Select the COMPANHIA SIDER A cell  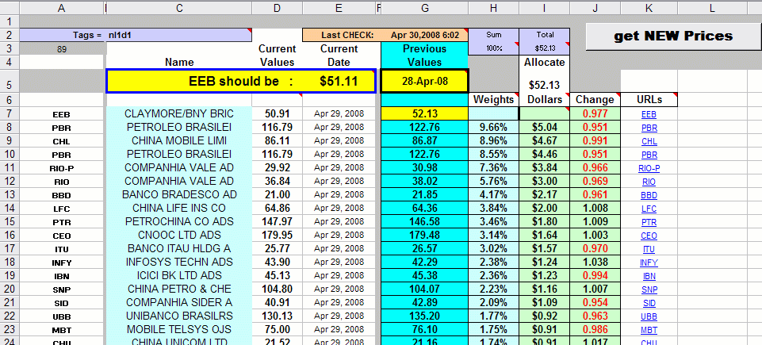coord(179,303)
